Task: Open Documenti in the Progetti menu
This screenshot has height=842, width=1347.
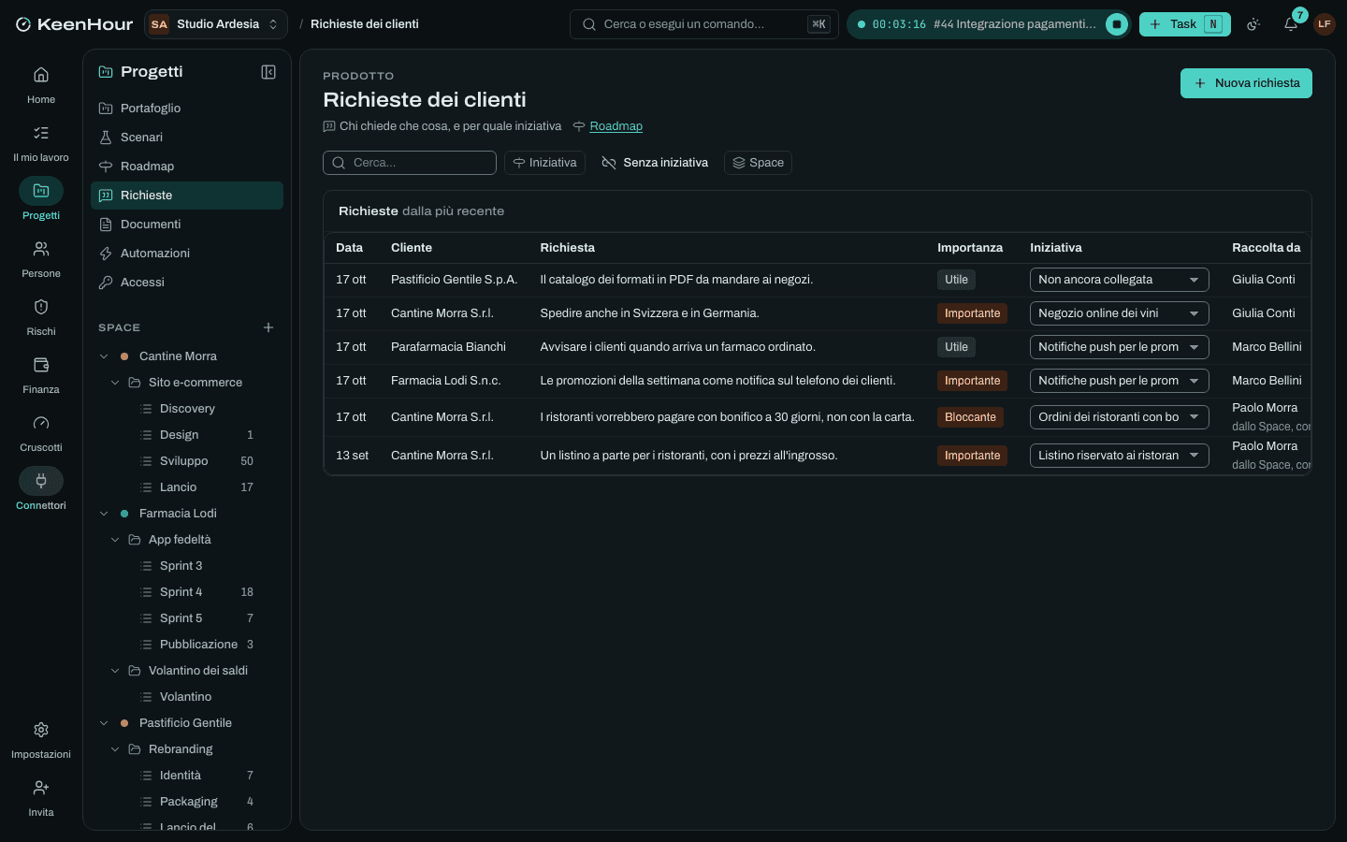Action: [x=187, y=225]
